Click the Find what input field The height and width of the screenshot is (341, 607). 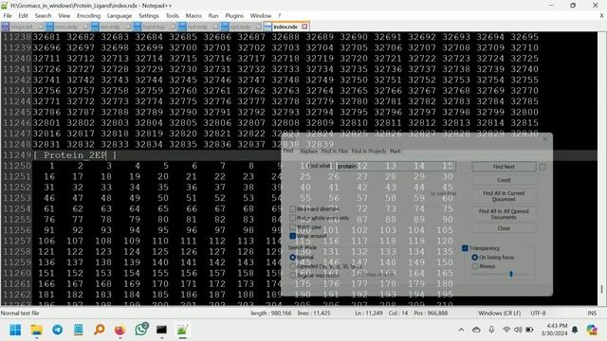tap(395, 167)
